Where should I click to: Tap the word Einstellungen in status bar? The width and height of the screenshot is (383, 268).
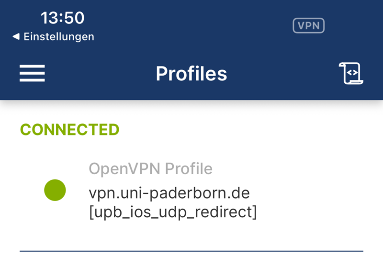[x=59, y=36]
